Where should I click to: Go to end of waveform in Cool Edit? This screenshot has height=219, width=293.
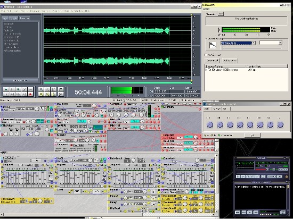(25, 94)
